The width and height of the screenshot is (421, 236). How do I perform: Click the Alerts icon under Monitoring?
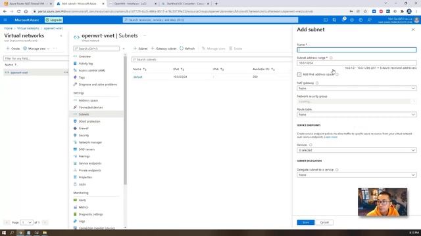(75, 200)
